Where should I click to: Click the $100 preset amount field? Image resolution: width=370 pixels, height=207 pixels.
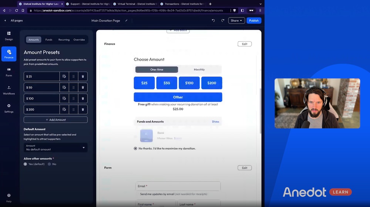[41, 98]
